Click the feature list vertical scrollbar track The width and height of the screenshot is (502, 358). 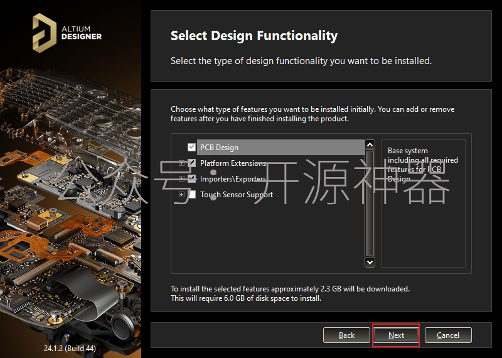pyautogui.click(x=370, y=203)
